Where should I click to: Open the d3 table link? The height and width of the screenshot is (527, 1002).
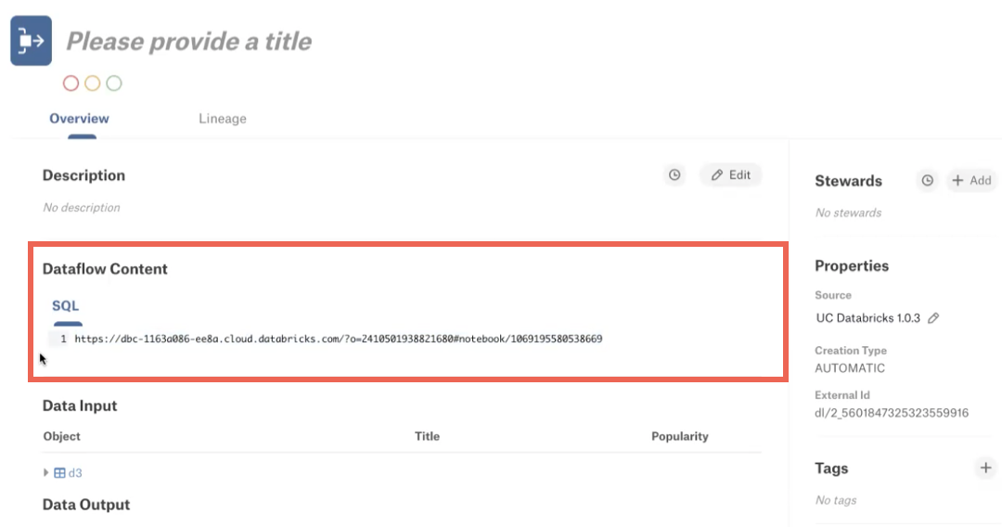click(x=75, y=472)
